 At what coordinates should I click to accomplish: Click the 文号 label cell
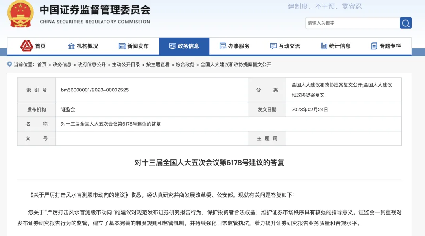coord(37,138)
